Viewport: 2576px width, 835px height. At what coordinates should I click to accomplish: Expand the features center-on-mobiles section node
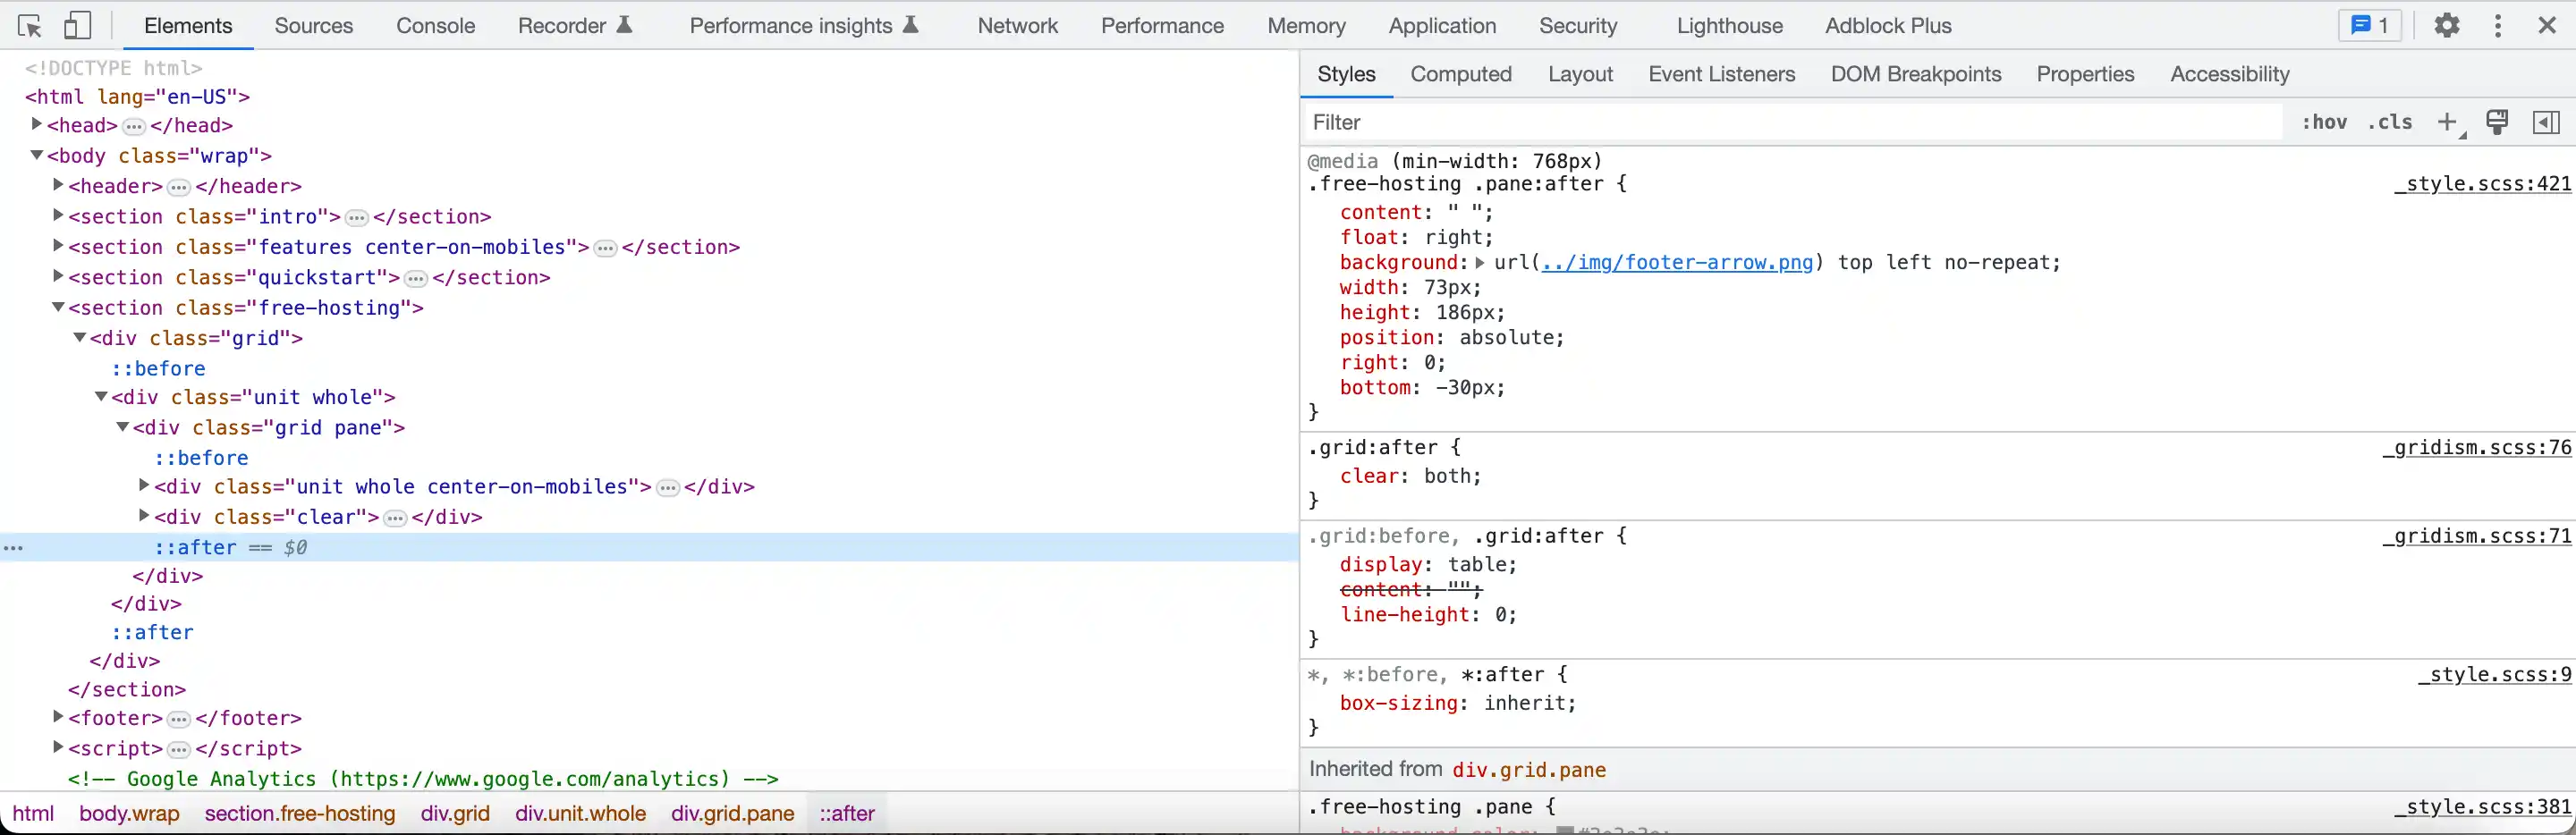click(x=58, y=246)
